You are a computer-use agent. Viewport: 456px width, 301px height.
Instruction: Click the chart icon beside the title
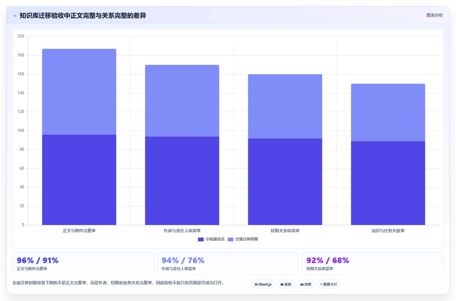(15, 16)
